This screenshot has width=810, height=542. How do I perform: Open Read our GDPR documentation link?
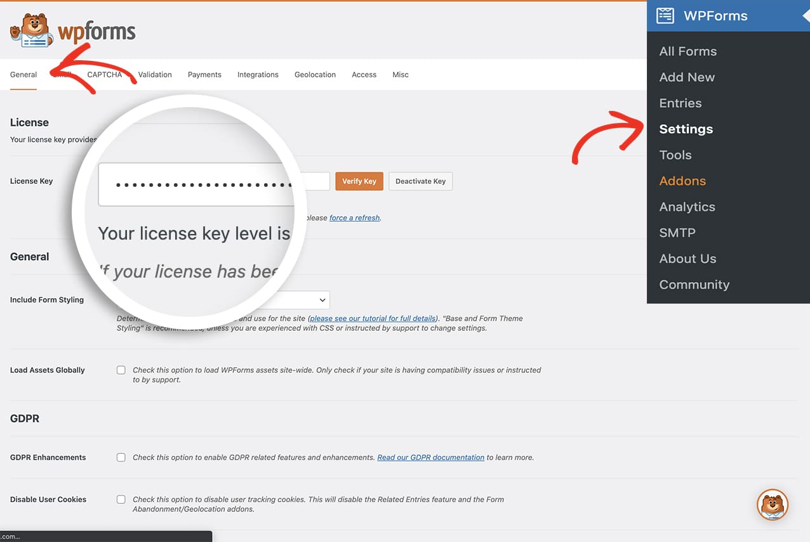[430, 457]
